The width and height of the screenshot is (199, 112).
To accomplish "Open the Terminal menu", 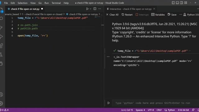I will coord(56,3).
